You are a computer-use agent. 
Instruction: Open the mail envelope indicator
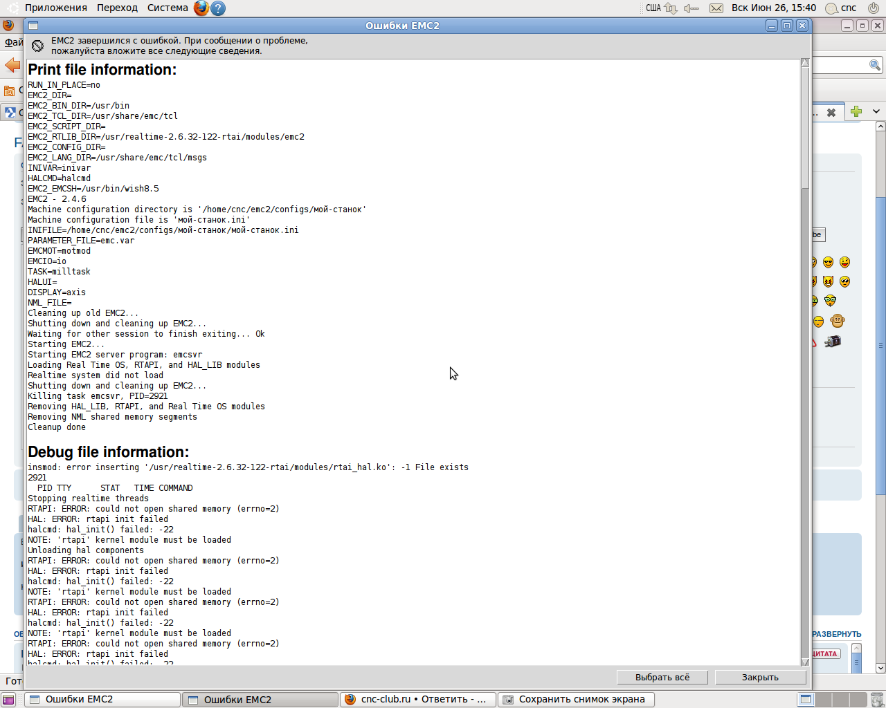pyautogui.click(x=716, y=8)
